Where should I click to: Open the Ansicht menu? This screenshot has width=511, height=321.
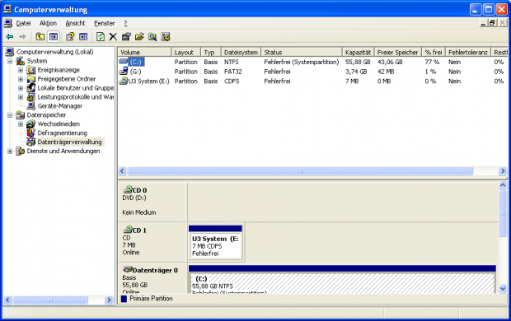[75, 23]
